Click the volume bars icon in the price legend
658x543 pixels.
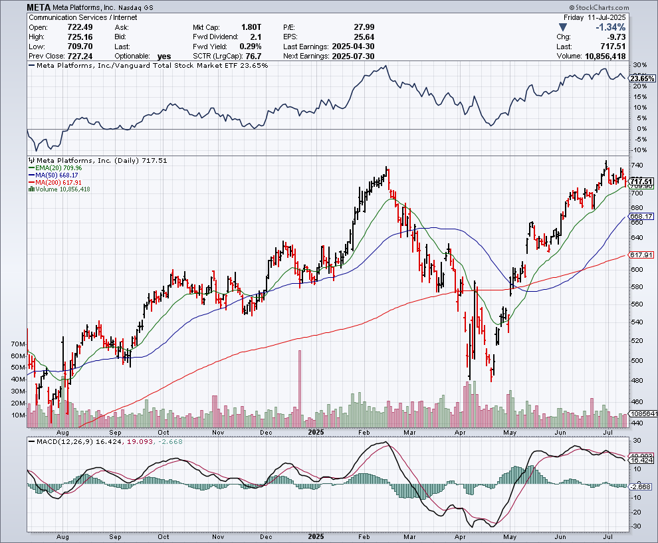click(31, 189)
